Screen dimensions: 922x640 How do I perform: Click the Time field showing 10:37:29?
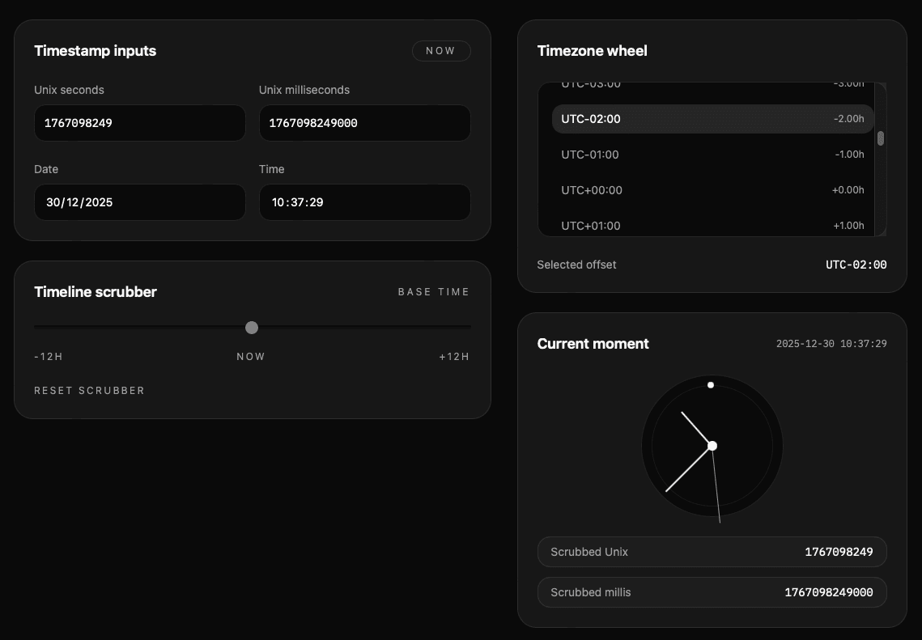pos(364,202)
